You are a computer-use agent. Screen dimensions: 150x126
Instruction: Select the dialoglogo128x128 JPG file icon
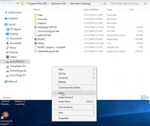pyautogui.click(x=36, y=27)
